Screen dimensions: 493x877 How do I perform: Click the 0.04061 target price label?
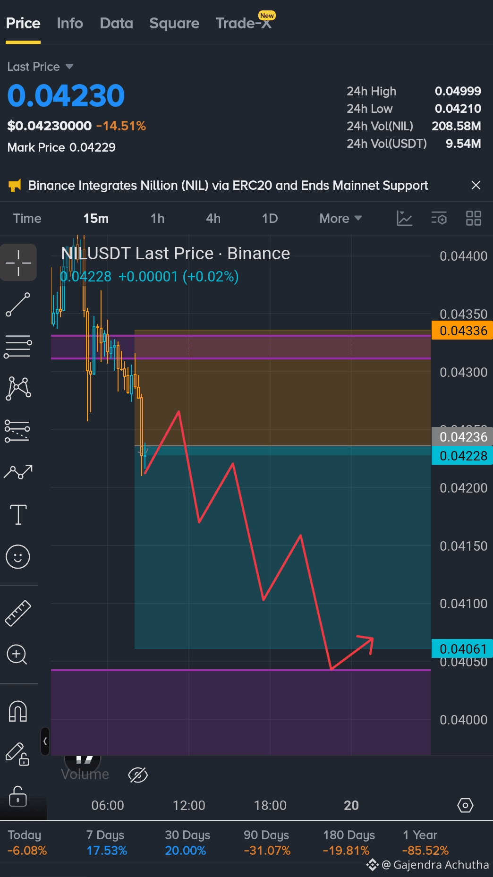click(x=462, y=649)
